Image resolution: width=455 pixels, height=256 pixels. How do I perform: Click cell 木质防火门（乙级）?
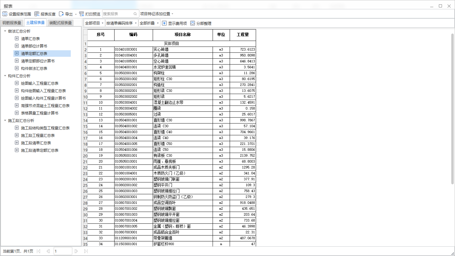click(x=183, y=173)
